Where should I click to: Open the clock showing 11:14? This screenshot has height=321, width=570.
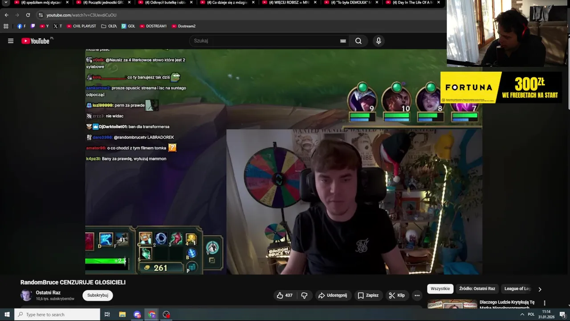[546, 312]
